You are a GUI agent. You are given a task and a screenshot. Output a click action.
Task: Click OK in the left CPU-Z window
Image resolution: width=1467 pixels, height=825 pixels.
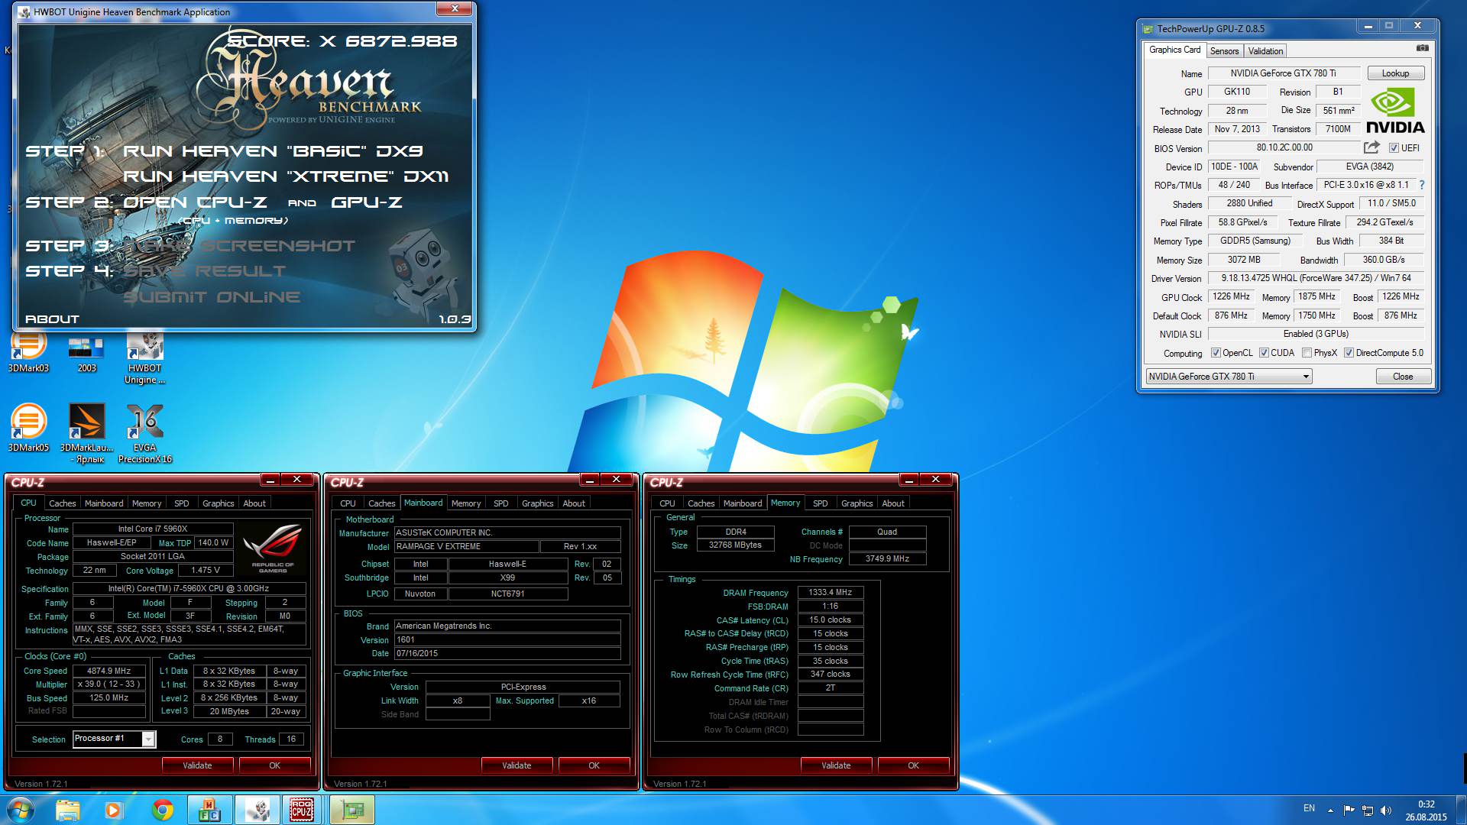click(x=274, y=765)
